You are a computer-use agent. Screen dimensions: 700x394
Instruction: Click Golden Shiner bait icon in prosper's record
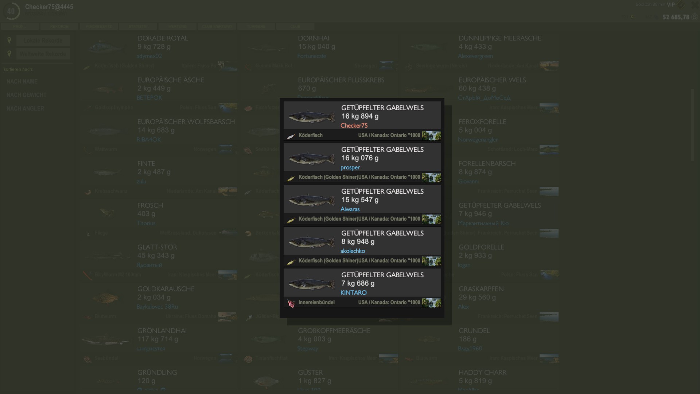click(x=291, y=178)
